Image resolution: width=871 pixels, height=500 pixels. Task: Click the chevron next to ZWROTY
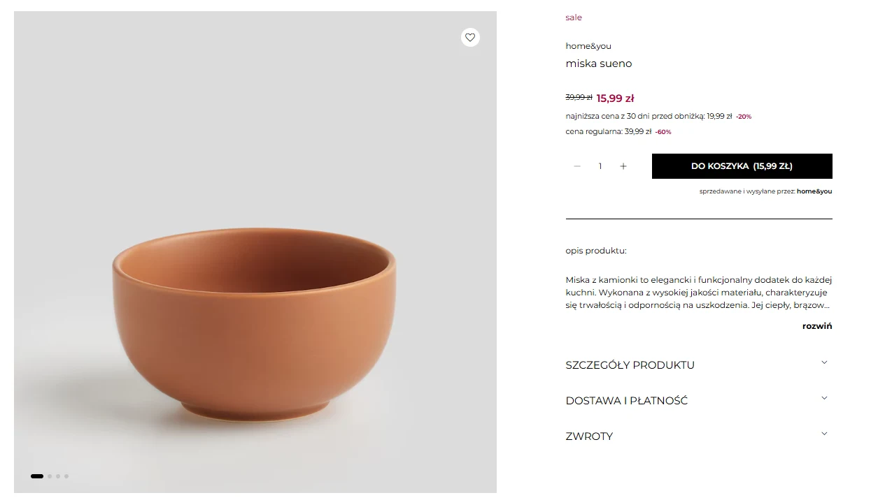click(x=824, y=434)
